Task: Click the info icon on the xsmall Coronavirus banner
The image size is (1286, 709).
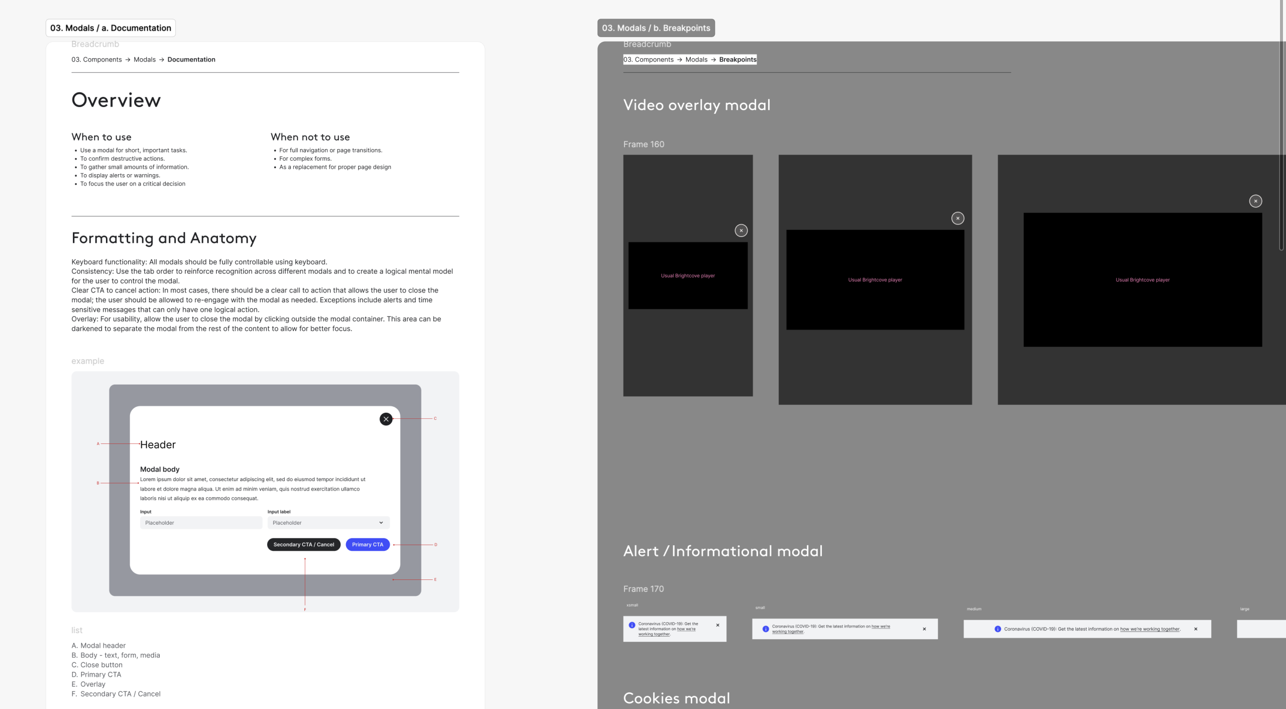Action: pos(631,625)
